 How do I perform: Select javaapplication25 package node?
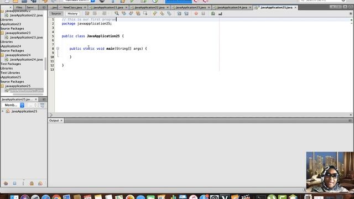click(x=18, y=86)
